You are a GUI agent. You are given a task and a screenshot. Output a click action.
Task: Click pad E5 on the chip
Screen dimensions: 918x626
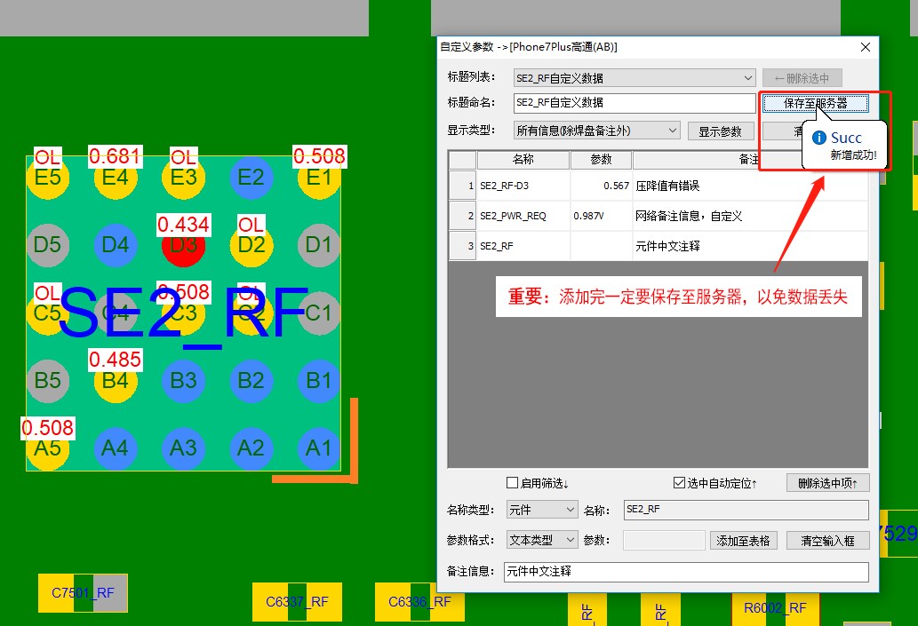(47, 178)
